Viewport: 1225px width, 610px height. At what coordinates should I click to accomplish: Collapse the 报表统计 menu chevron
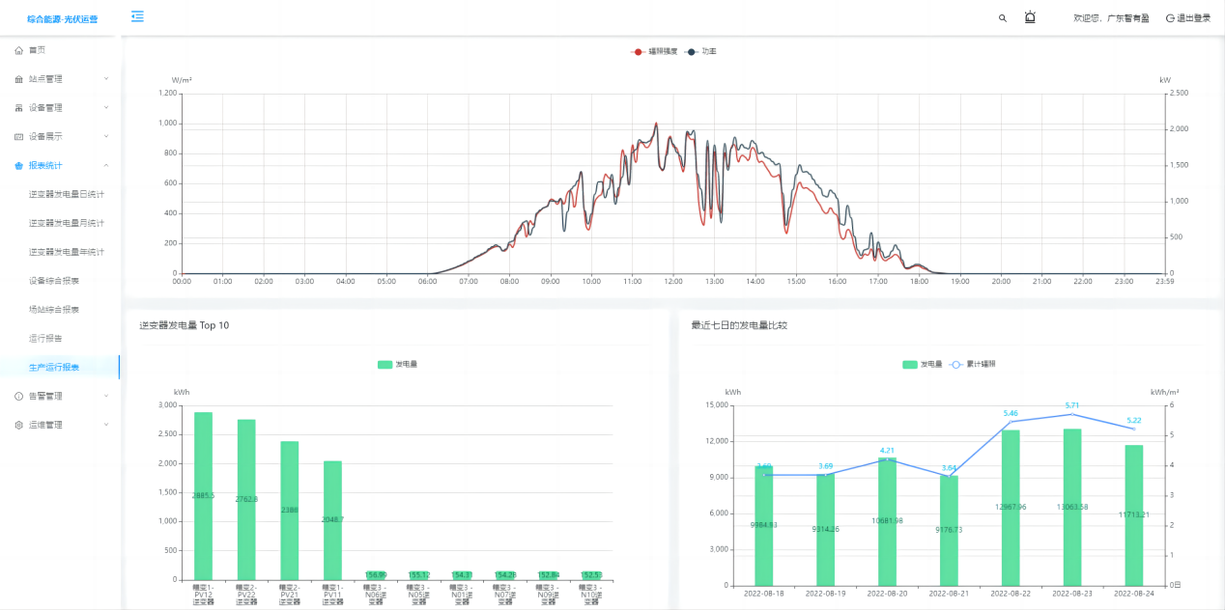click(x=106, y=166)
